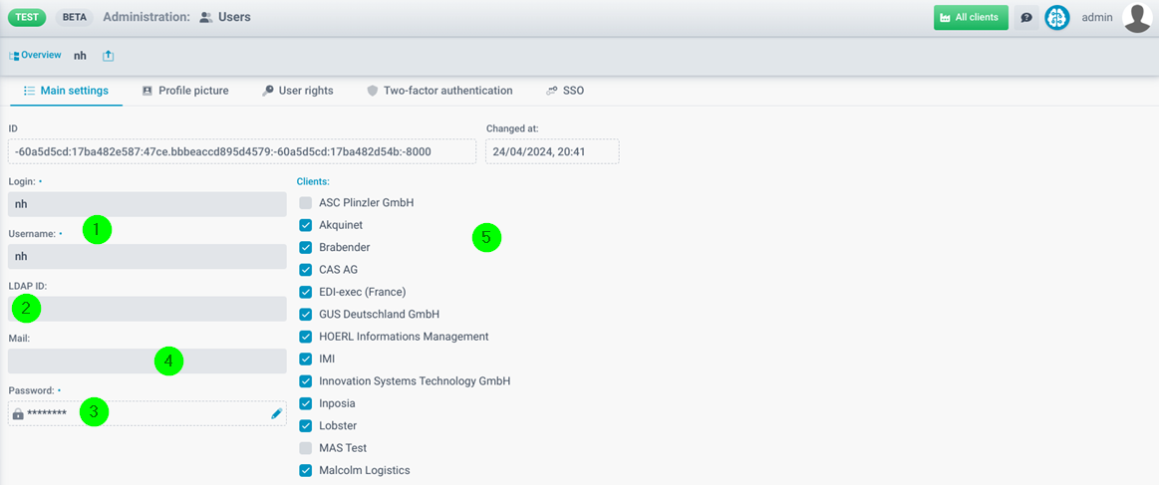Uncheck the Akquinet client checkbox

(x=306, y=225)
